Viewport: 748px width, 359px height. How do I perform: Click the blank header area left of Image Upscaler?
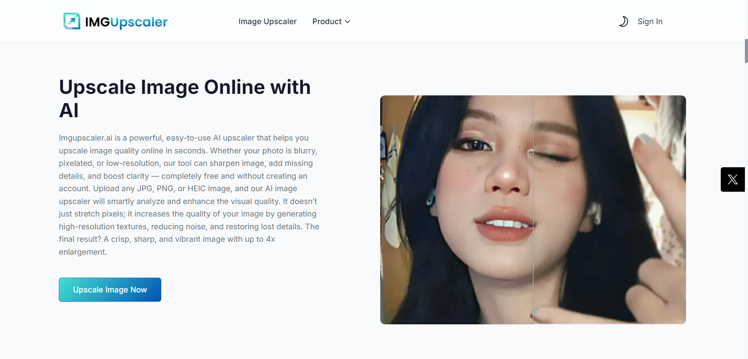(203, 21)
